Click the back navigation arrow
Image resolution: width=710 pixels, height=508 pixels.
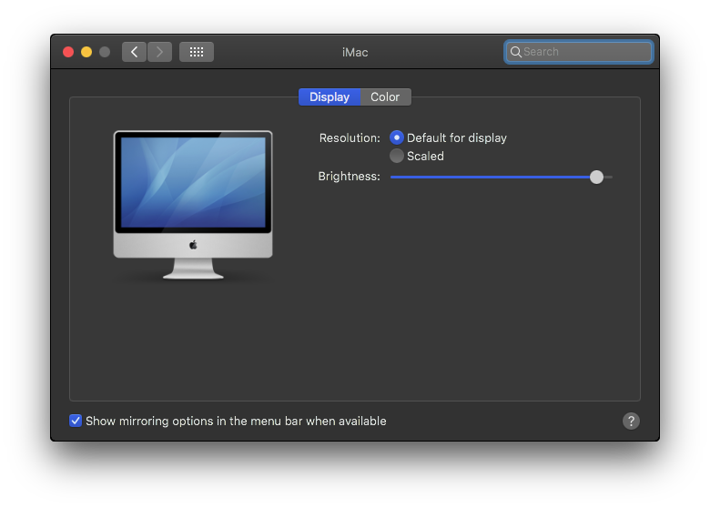(x=134, y=52)
